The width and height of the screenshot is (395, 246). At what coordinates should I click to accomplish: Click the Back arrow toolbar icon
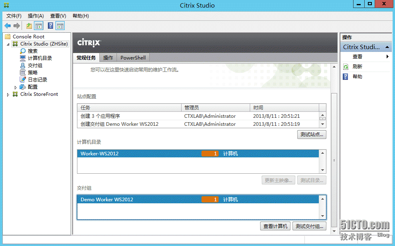click(x=8, y=26)
